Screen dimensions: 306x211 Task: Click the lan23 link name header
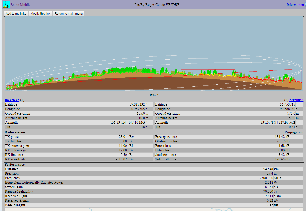[x=154, y=95]
